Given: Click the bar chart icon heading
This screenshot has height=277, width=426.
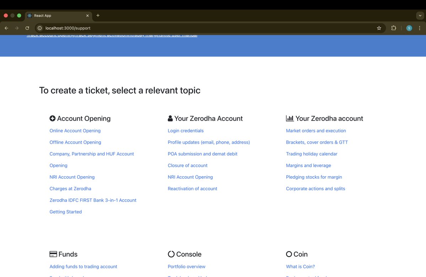Looking at the screenshot, I should click(290, 118).
